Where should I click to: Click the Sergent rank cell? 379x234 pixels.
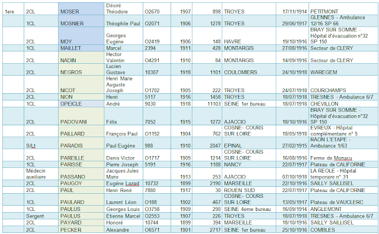pos(41,216)
